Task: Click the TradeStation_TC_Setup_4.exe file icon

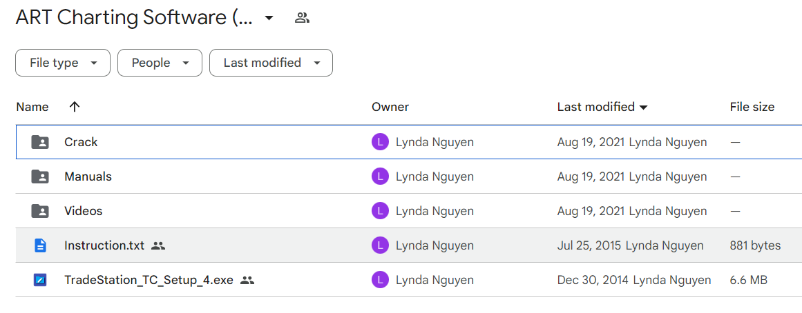Action: coord(40,280)
